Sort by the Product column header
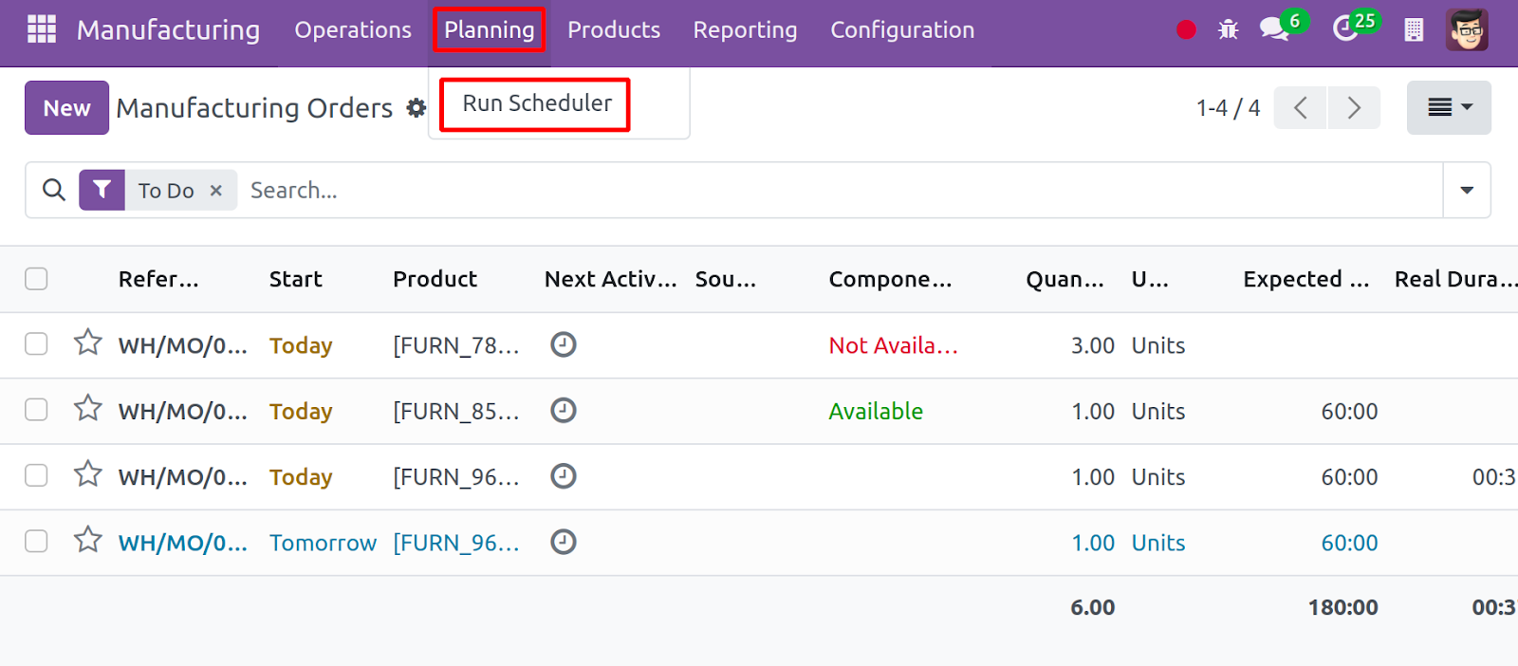 pyautogui.click(x=435, y=279)
